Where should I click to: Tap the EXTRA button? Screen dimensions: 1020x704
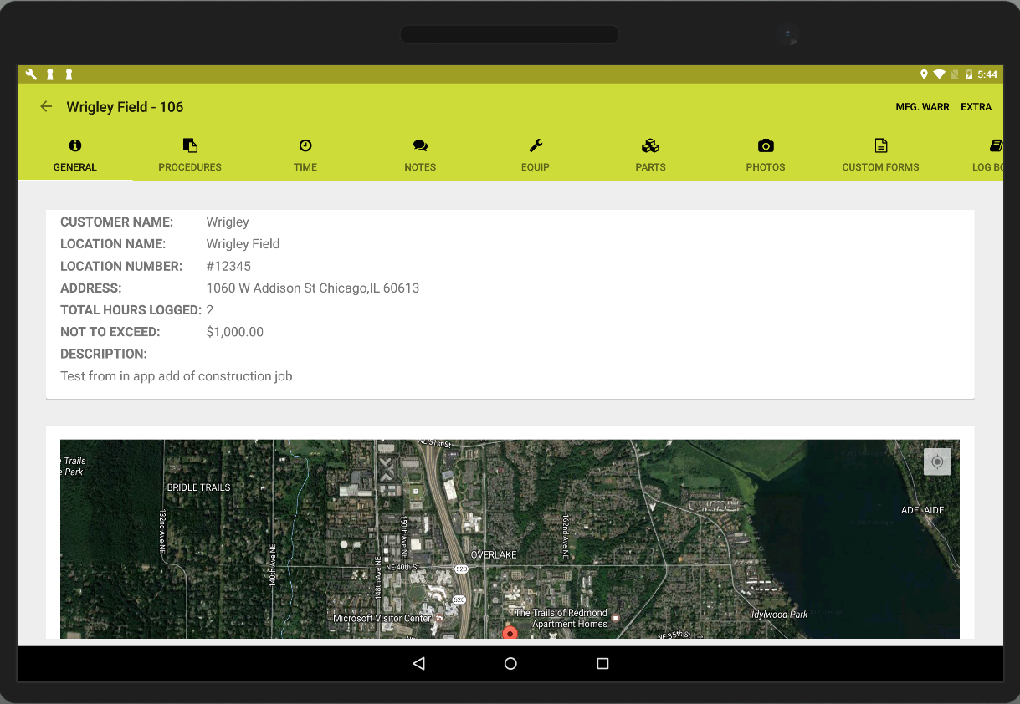click(976, 107)
